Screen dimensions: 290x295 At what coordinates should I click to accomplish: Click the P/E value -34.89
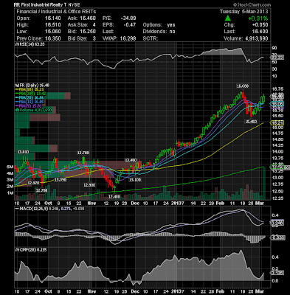[128, 18]
